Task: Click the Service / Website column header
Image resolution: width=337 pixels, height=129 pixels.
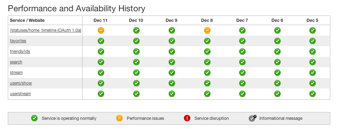Action: click(27, 20)
